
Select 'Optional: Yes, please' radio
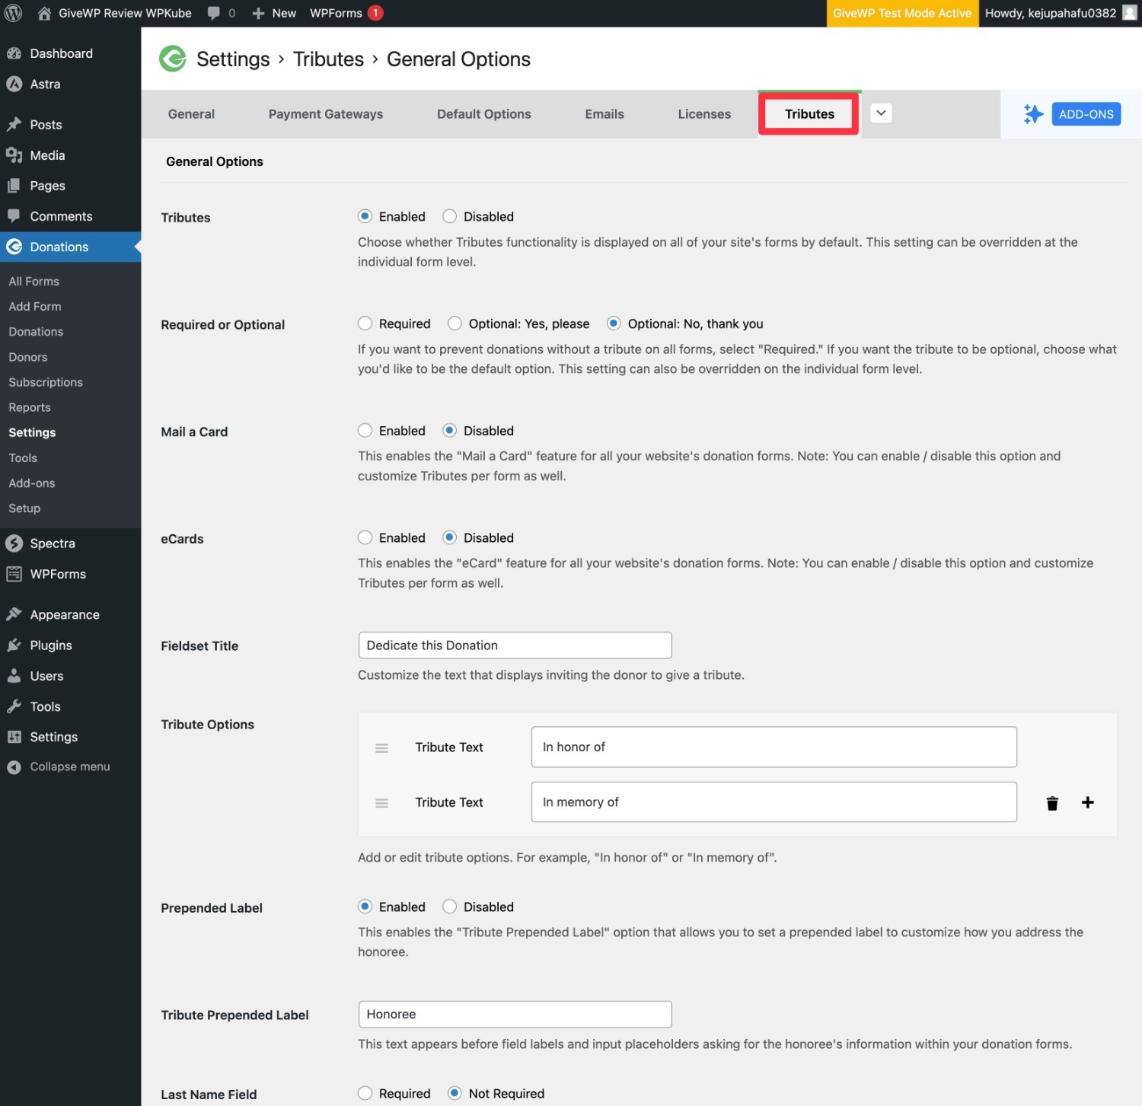point(455,324)
